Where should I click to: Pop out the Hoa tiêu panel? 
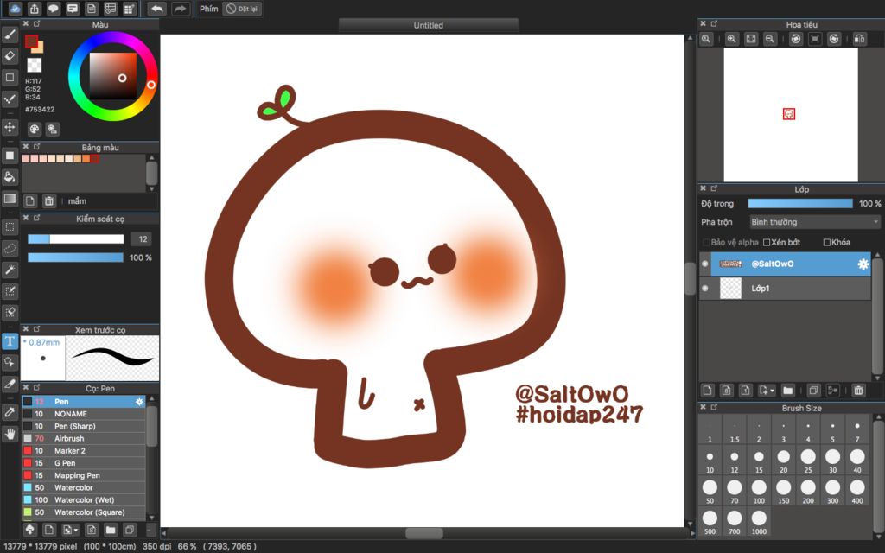pos(714,23)
